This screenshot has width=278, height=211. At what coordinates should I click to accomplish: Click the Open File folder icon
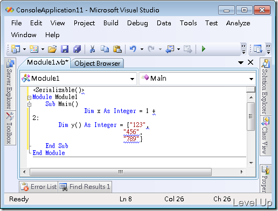pos(52,49)
